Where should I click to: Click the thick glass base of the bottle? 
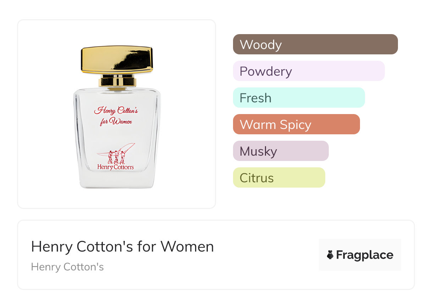pos(117,181)
